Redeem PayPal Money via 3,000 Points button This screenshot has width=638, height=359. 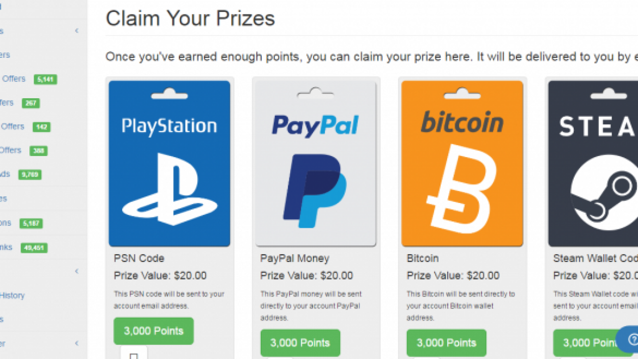pos(300,343)
